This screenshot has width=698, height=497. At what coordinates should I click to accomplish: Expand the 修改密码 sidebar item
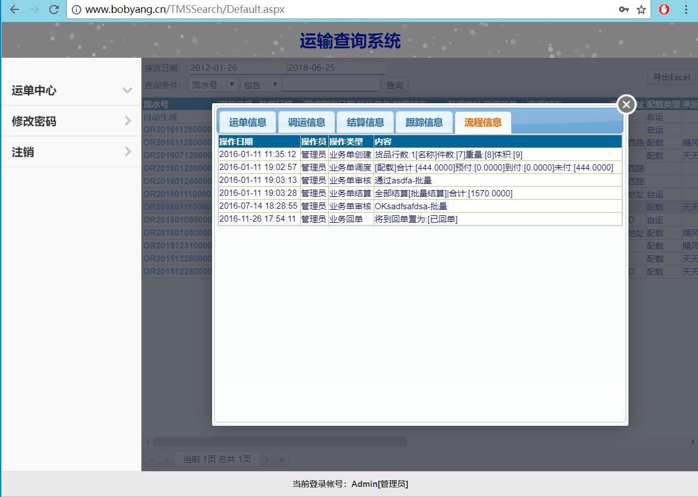point(127,121)
